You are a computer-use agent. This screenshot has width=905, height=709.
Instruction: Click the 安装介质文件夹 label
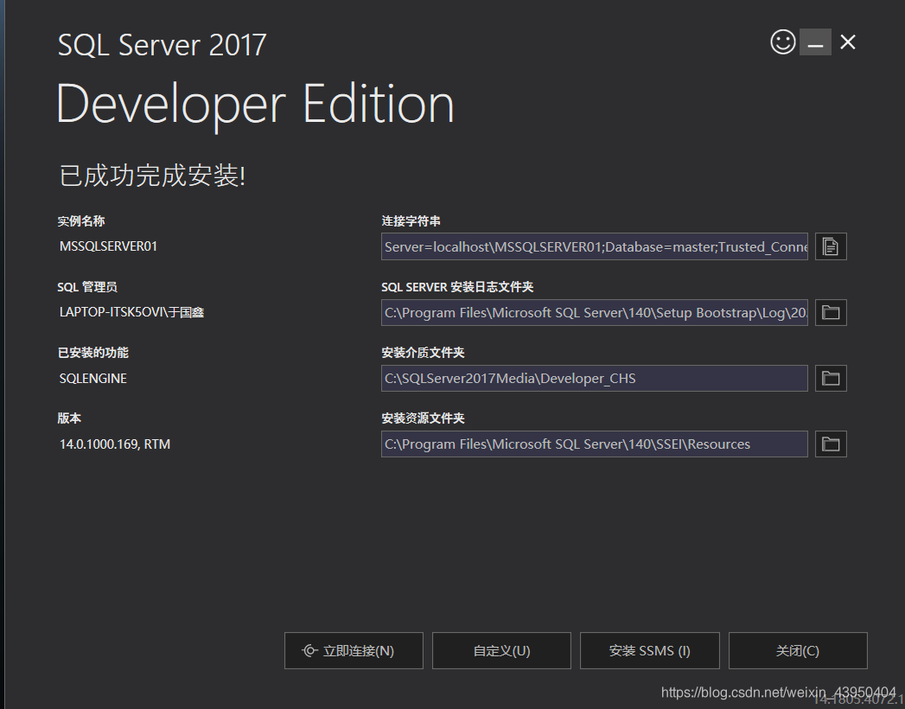[x=423, y=353]
